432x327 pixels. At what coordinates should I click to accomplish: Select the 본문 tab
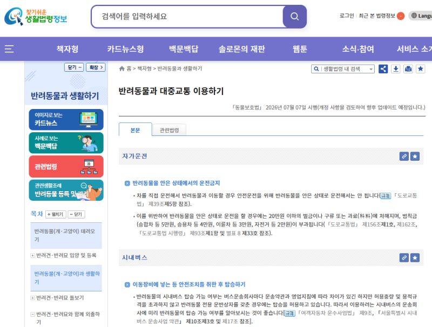point(136,130)
